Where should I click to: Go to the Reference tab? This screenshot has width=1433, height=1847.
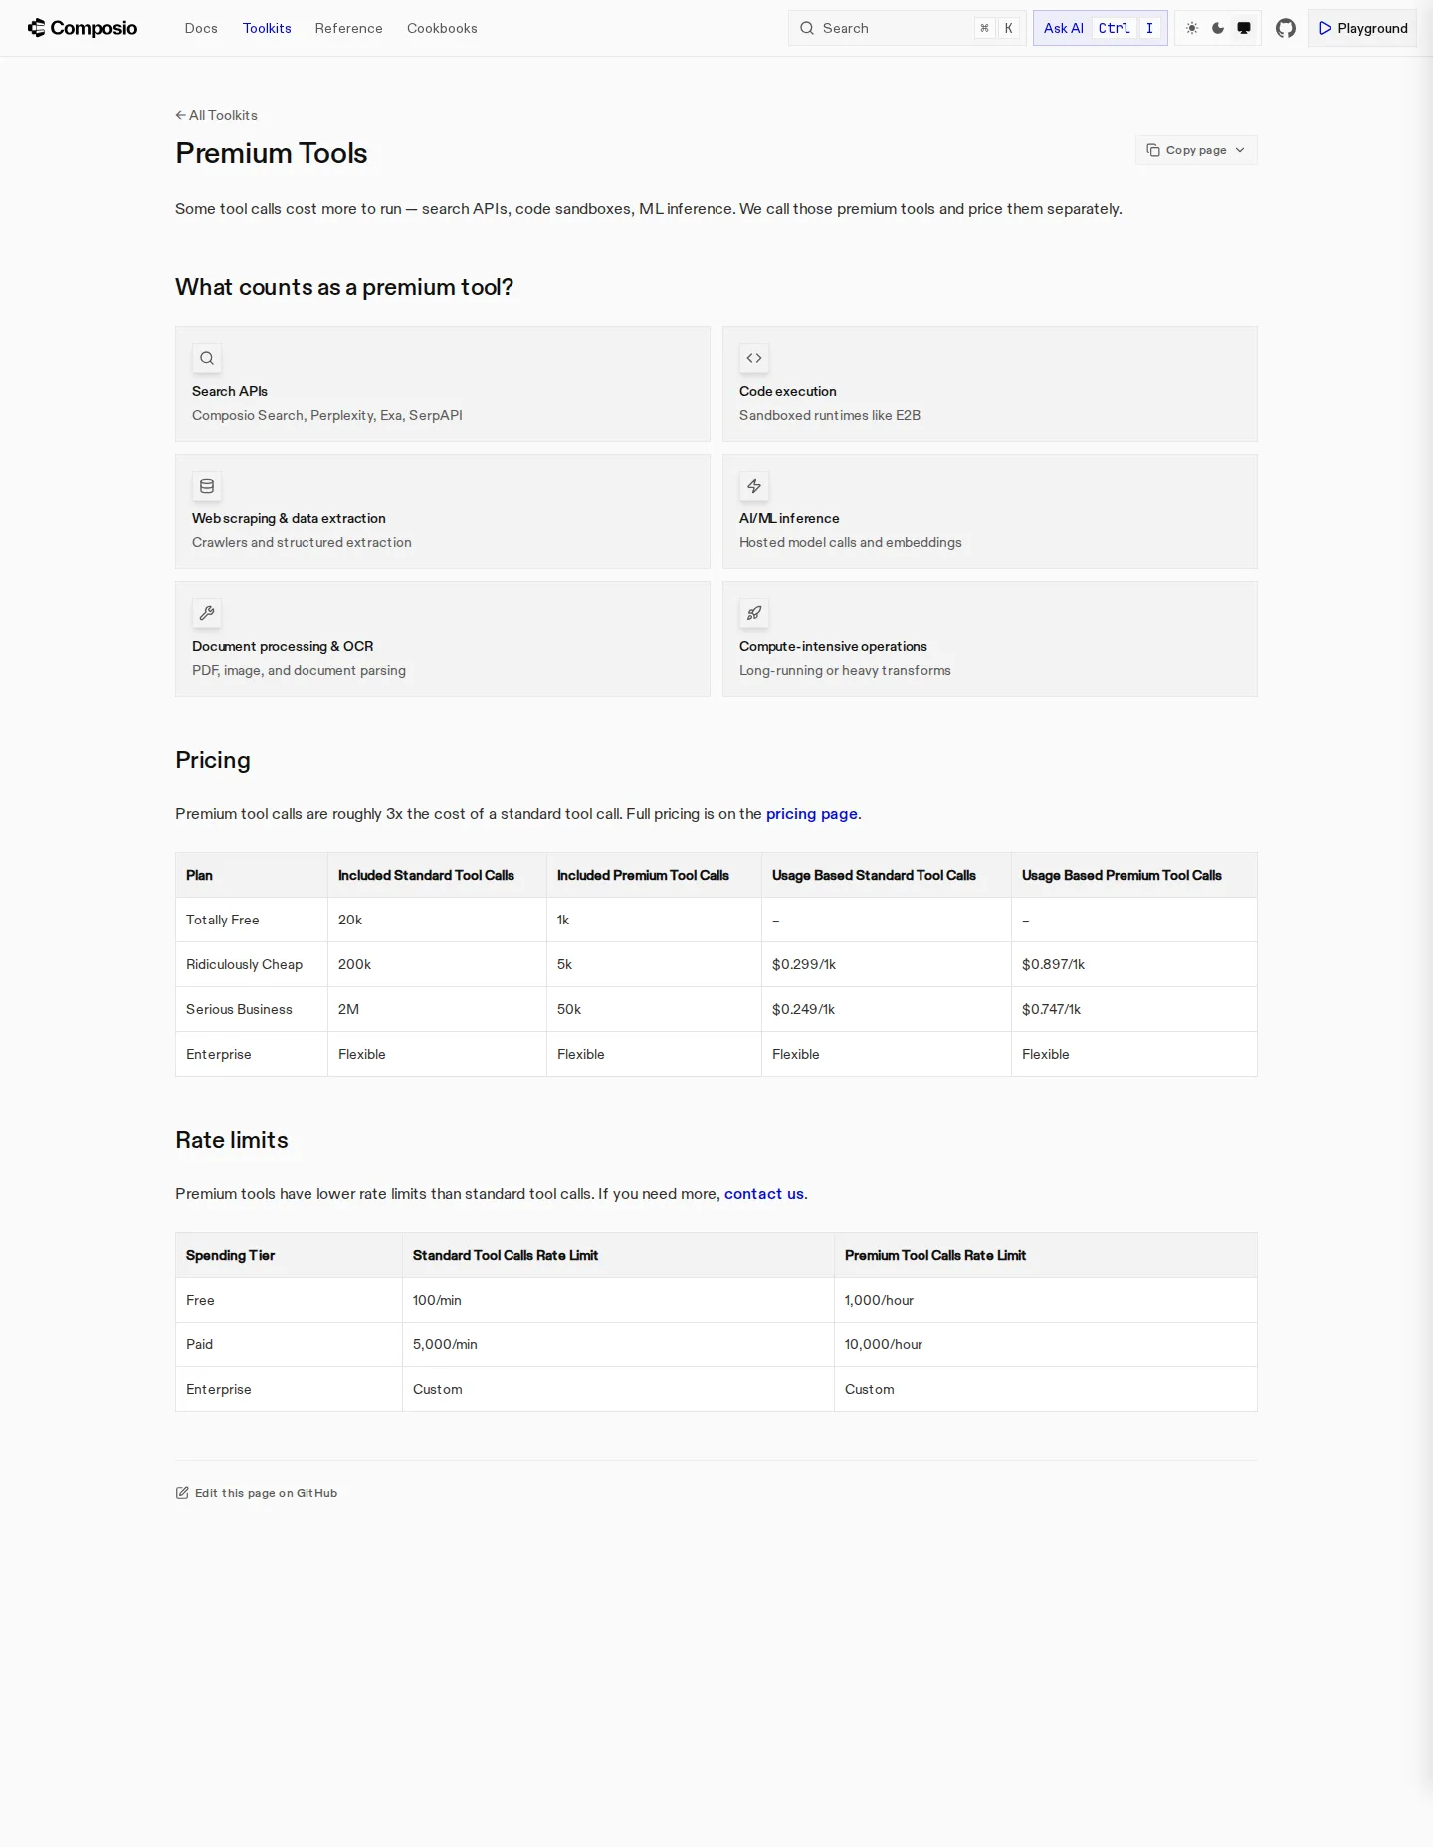348,28
